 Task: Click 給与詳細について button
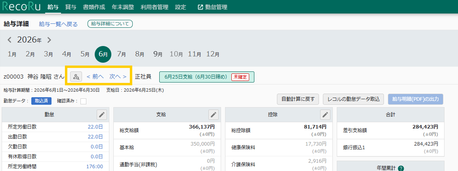[110, 24]
